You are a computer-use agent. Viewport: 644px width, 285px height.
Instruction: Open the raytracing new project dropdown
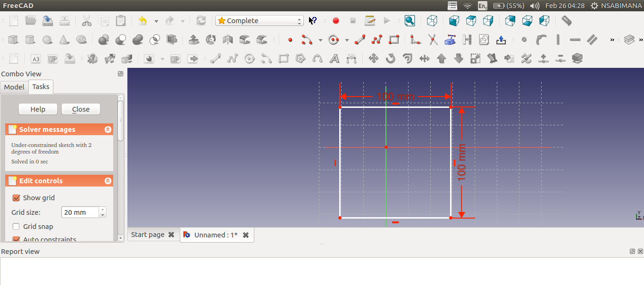pos(162,59)
